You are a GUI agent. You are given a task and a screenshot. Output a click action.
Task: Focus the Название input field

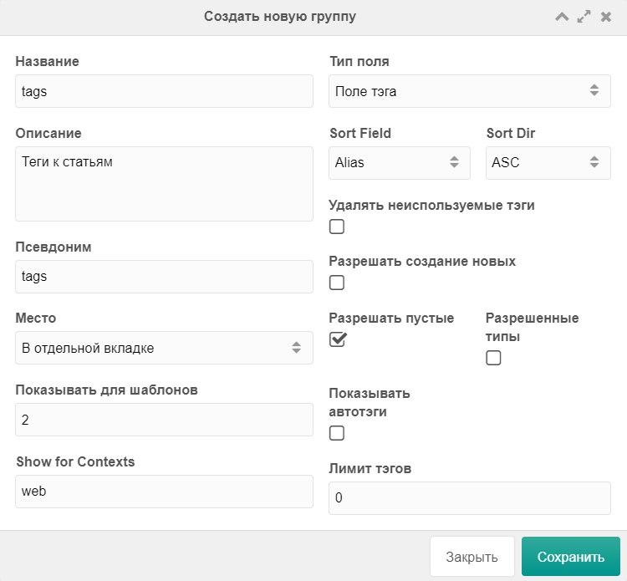point(164,91)
